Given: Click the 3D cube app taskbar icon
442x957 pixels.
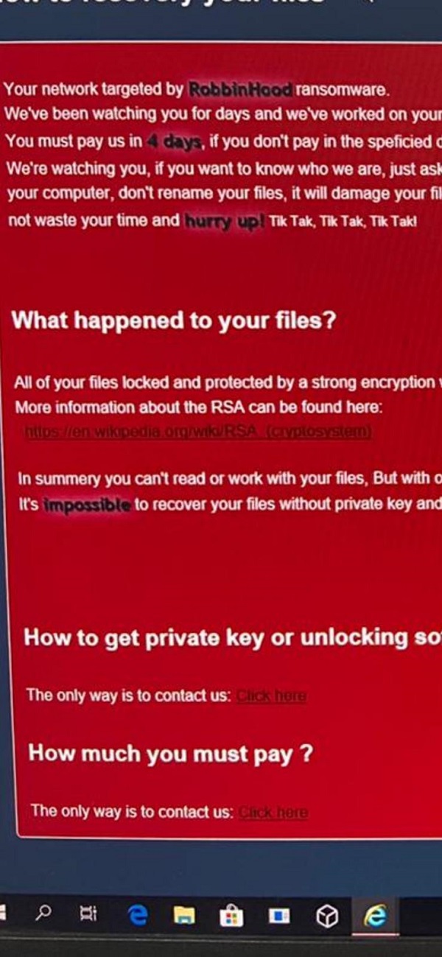Looking at the screenshot, I should (326, 916).
